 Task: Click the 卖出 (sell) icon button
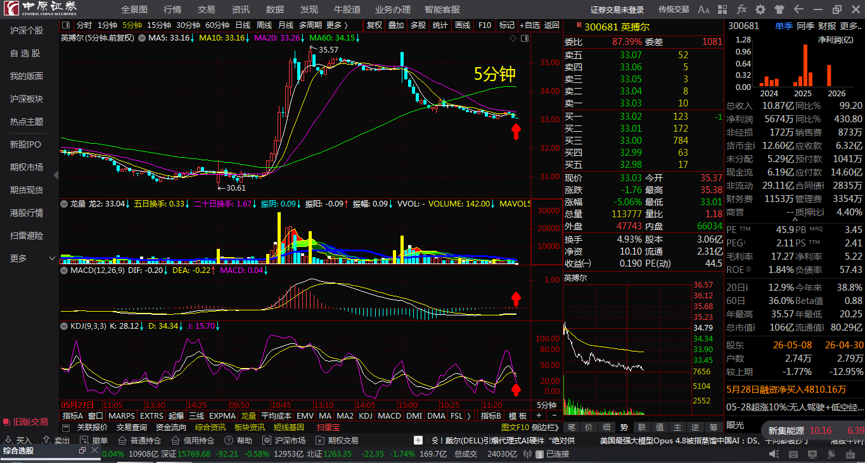tap(56, 440)
